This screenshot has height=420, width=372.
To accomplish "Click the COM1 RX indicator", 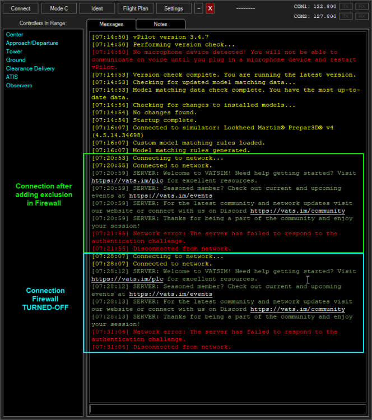I will [x=361, y=6].
